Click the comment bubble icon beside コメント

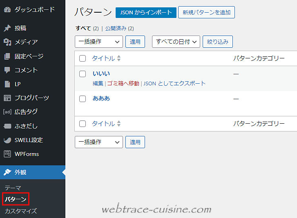(x=7, y=70)
